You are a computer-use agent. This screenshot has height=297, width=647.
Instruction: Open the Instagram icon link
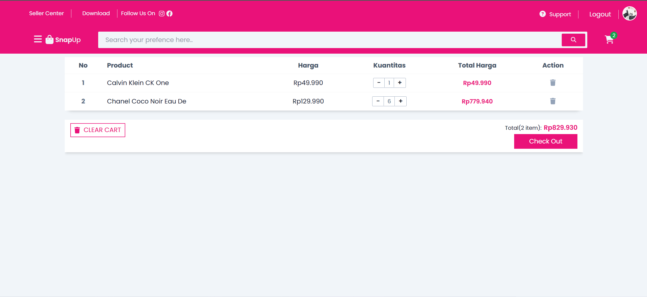[x=162, y=13]
